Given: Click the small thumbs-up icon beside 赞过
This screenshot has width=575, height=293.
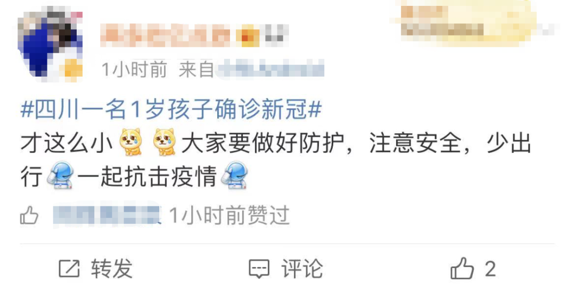Looking at the screenshot, I should 29,215.
